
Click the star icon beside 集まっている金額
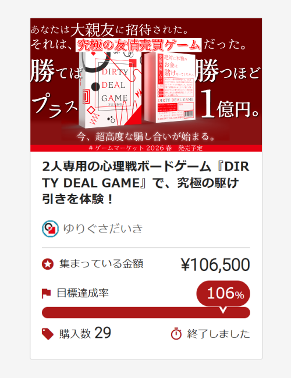coord(48,264)
